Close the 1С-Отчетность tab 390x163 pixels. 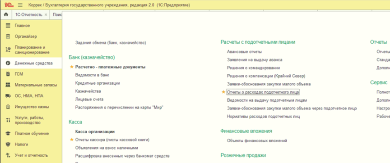click(46, 15)
